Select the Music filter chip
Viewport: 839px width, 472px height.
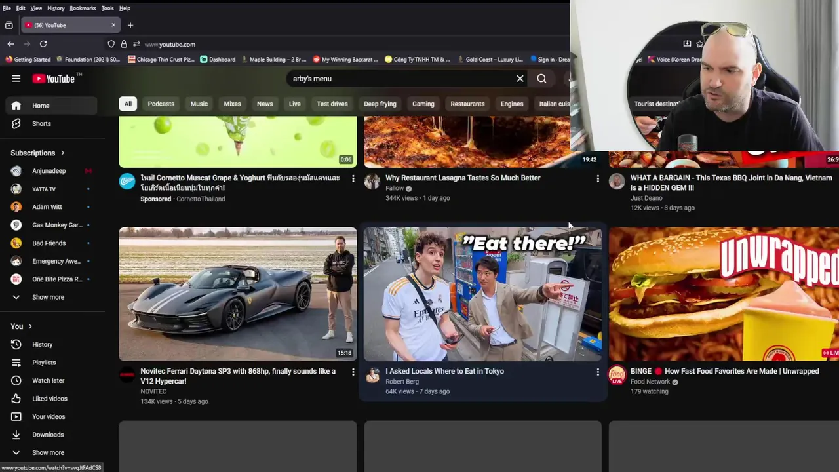[x=199, y=104]
